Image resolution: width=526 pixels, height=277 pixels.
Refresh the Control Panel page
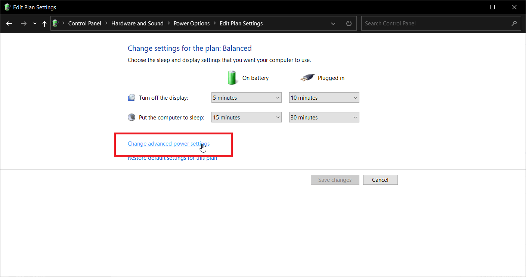coord(349,24)
